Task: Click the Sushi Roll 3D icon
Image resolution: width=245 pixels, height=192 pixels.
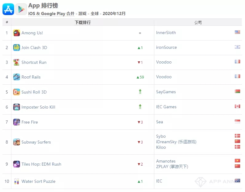Action: coord(17,92)
